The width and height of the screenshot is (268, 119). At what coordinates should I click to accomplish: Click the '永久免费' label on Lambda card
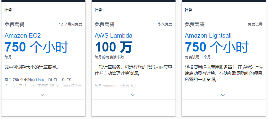165,24
